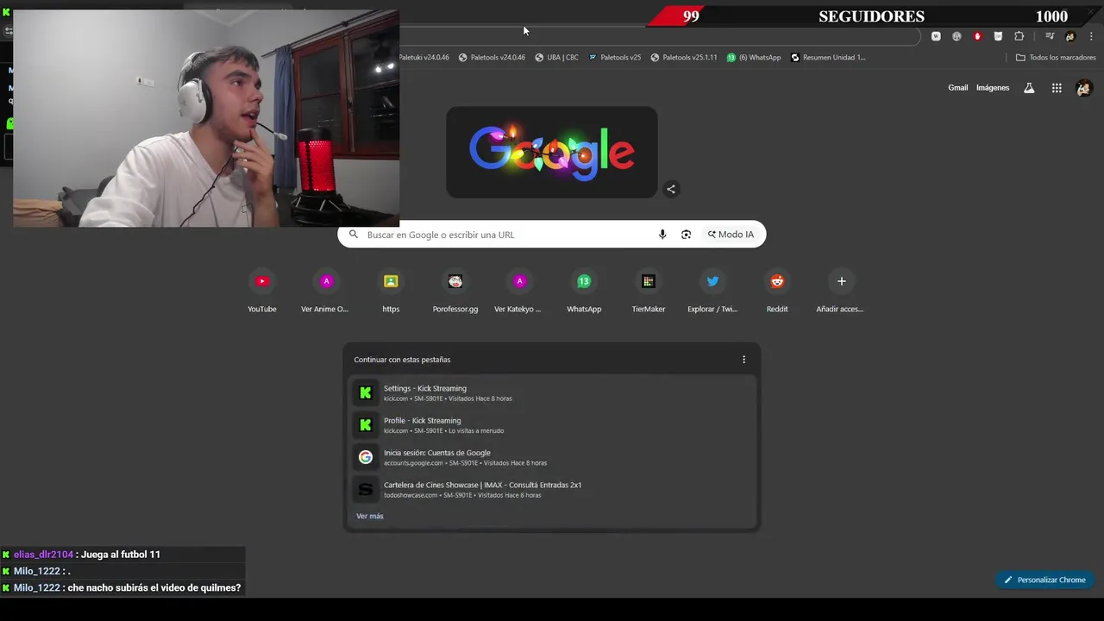Open the Google apps grid

pyautogui.click(x=1057, y=88)
